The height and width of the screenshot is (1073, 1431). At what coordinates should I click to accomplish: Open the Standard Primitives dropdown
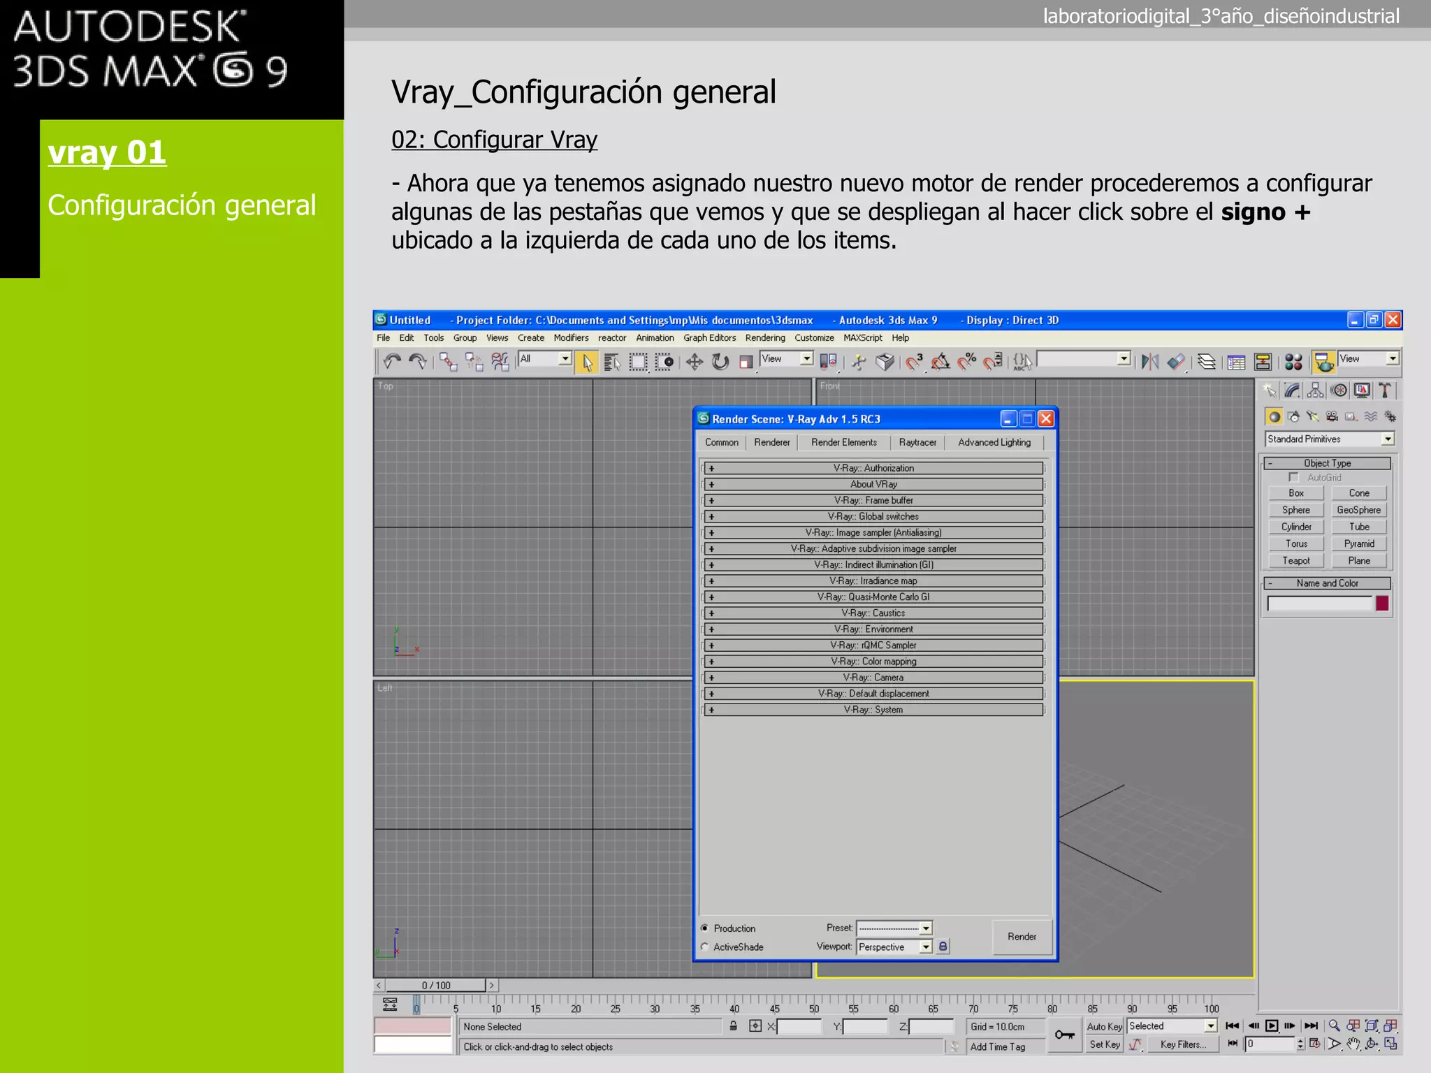(1330, 439)
